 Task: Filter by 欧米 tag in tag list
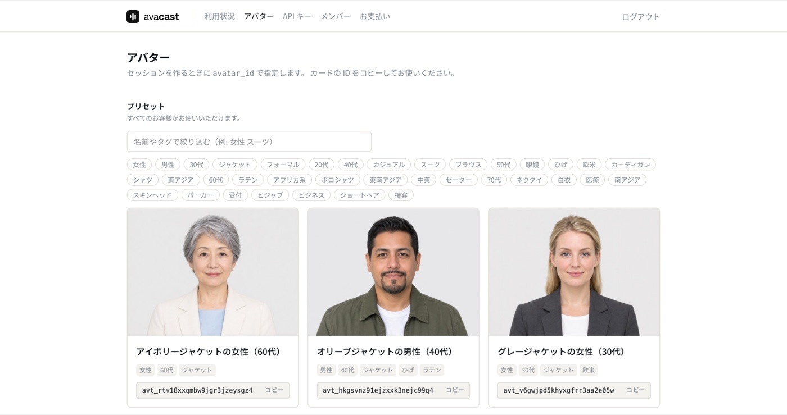(x=589, y=165)
